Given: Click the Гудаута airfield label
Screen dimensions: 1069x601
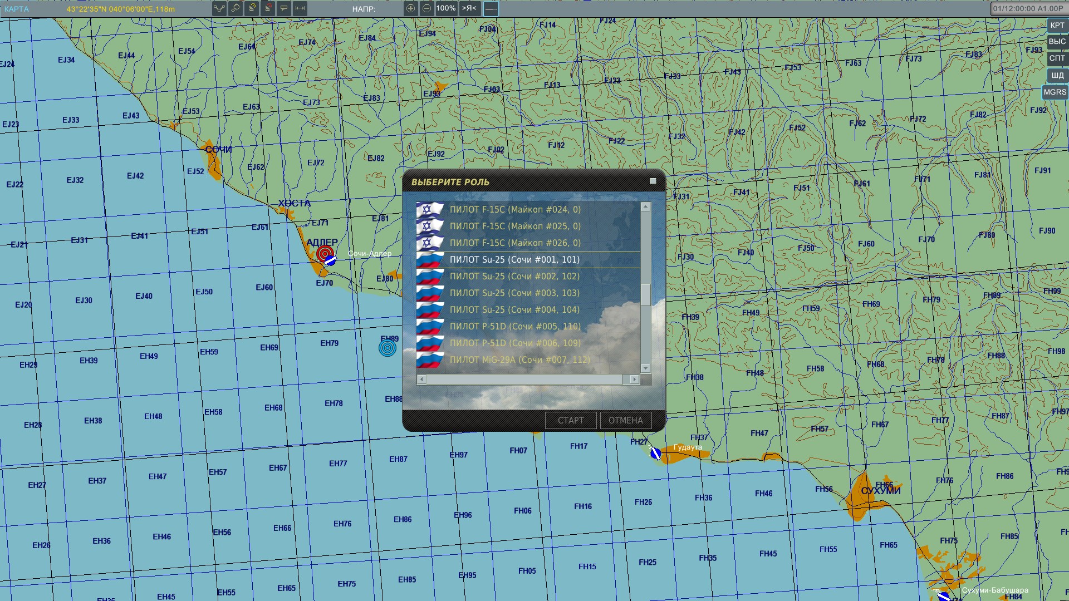Looking at the screenshot, I should 688,447.
